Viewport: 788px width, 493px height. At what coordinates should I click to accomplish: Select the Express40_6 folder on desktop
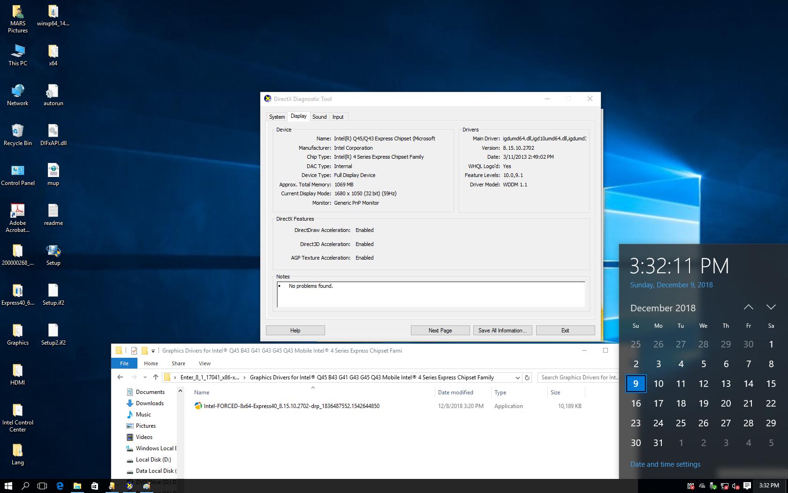18,295
